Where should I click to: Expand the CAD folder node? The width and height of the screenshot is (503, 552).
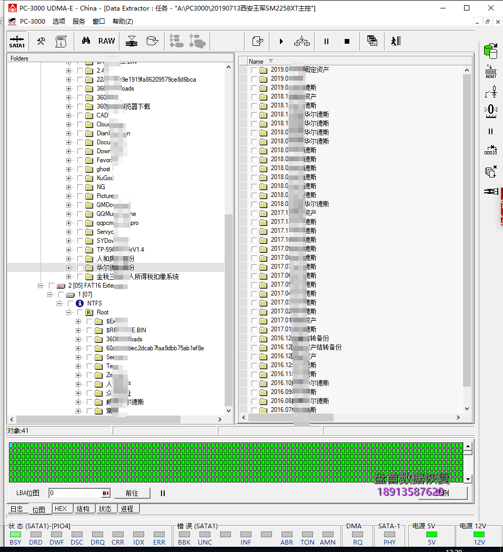pyautogui.click(x=68, y=115)
